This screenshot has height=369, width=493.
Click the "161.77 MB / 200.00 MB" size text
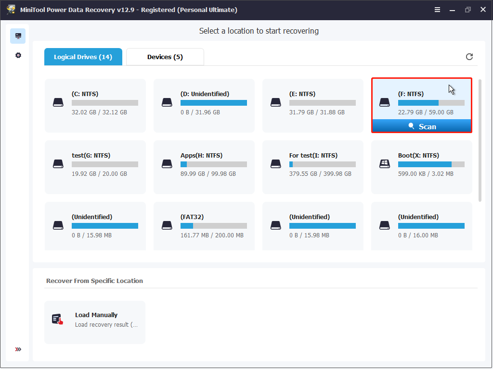212,235
